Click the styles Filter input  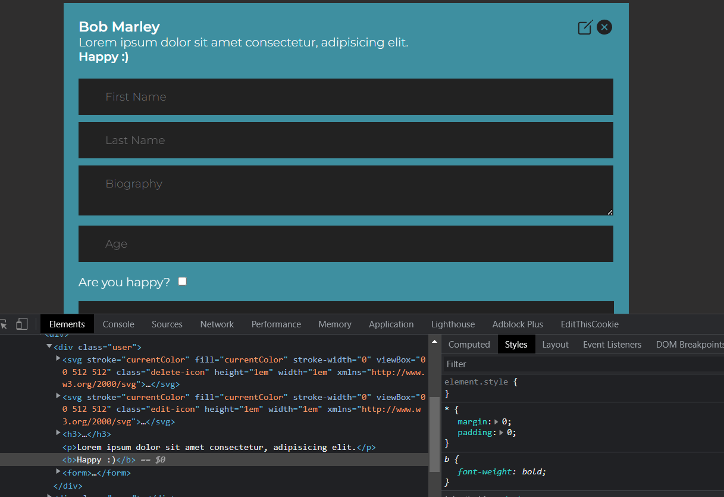[583, 364]
